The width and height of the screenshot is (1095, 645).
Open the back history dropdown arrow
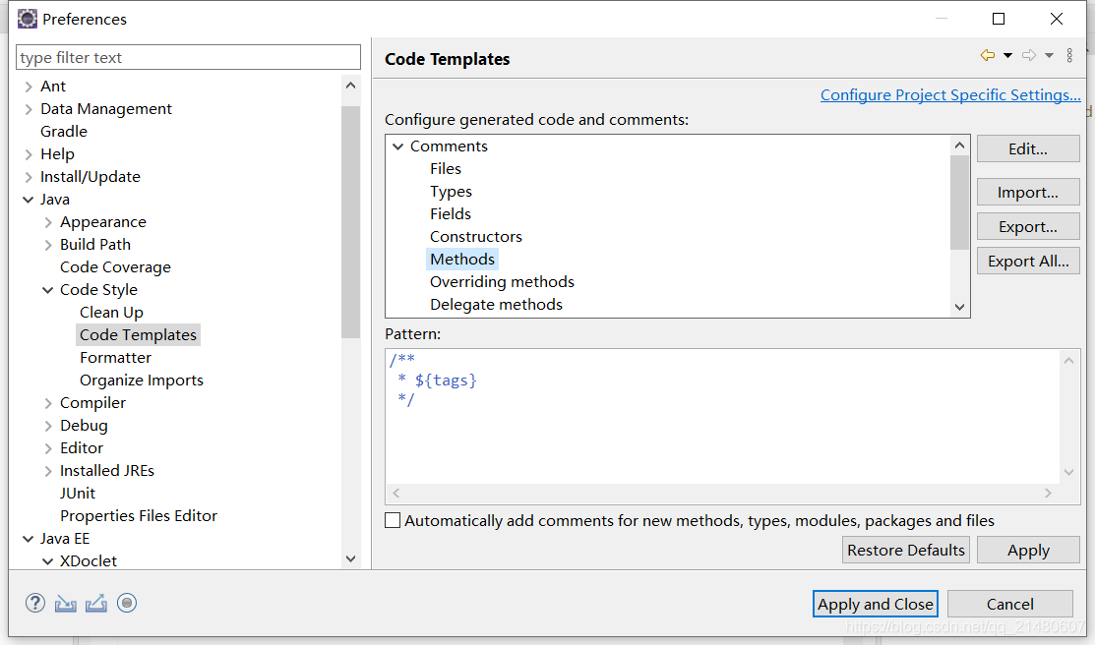[1007, 56]
